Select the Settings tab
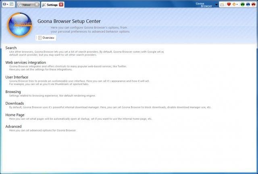 tap(52, 5)
